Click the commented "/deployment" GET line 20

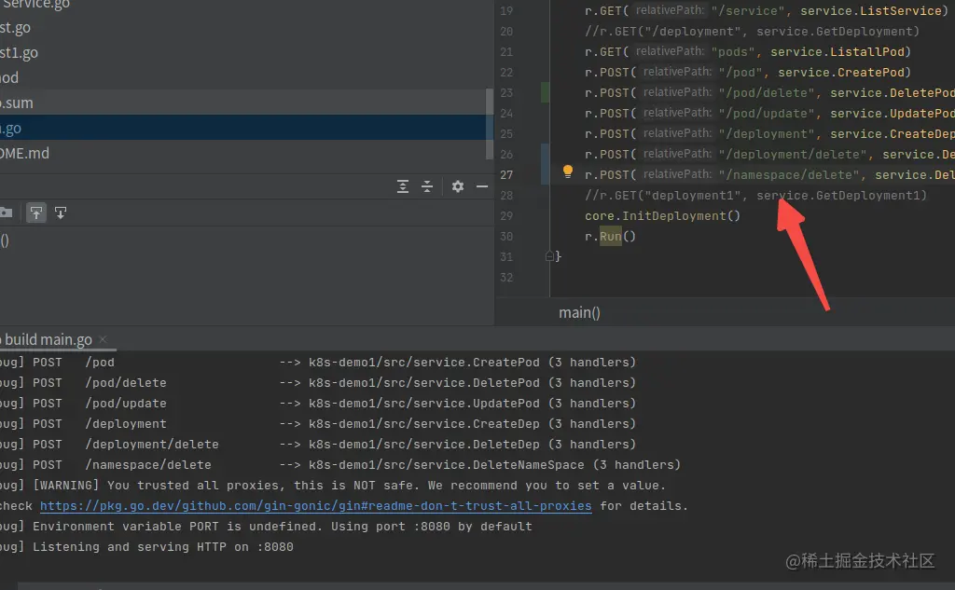pyautogui.click(x=752, y=31)
